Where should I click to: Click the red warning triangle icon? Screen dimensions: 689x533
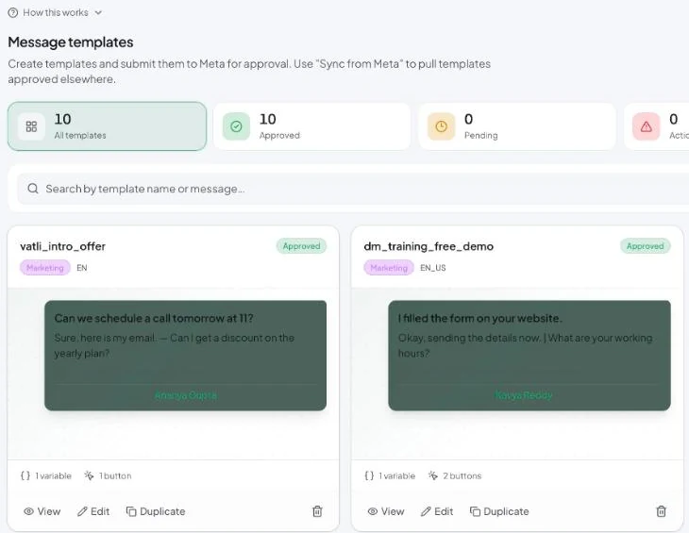click(x=646, y=127)
